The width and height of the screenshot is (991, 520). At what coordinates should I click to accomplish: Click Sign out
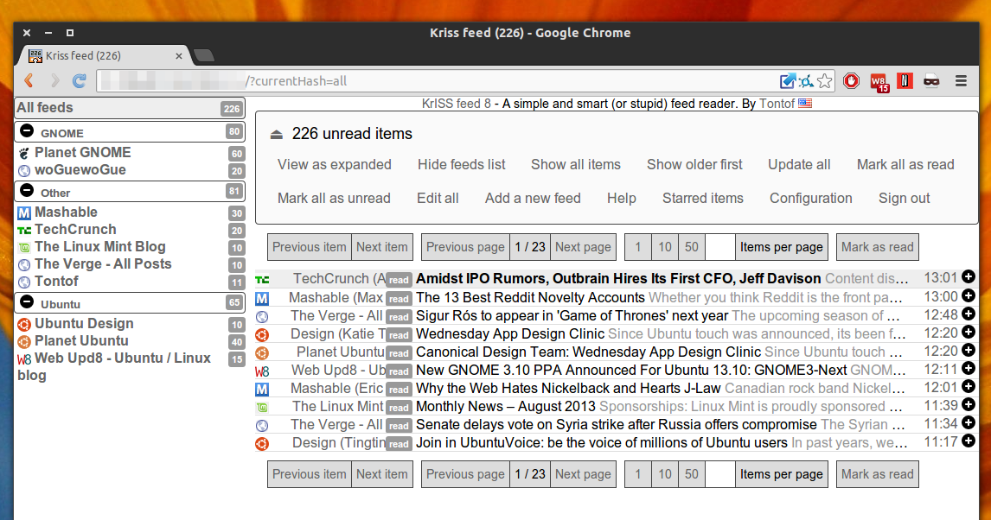click(904, 198)
